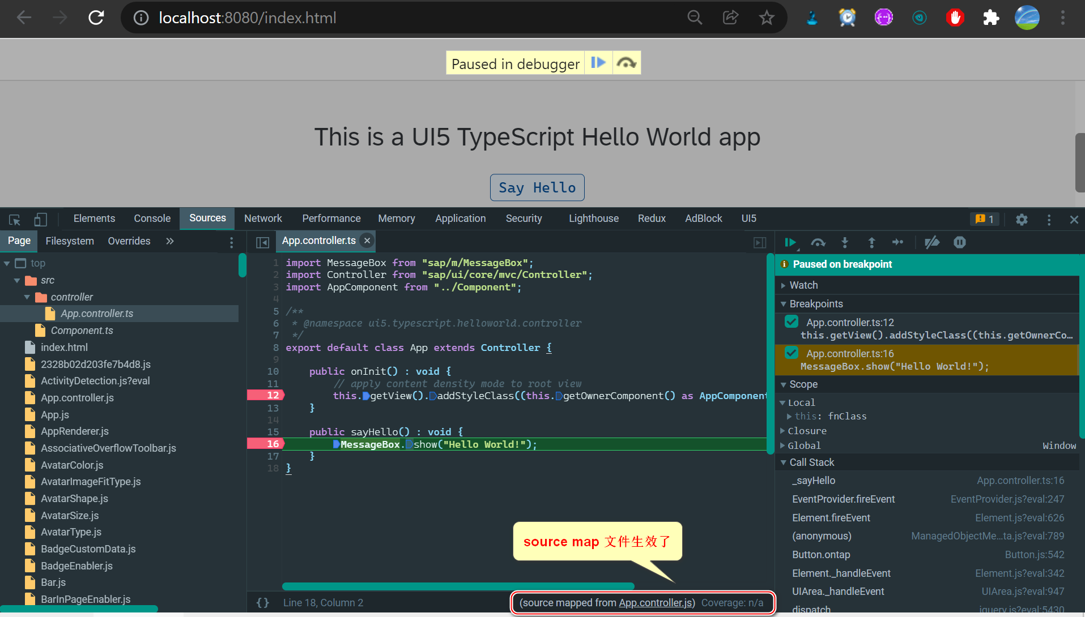Viewport: 1085px width, 617px height.
Task: Open the DevTools customize three-dot menu
Action: 1049,219
